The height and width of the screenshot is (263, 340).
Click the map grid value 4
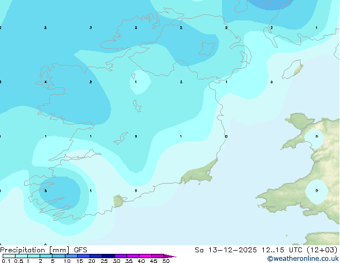pyautogui.click(x=46, y=82)
